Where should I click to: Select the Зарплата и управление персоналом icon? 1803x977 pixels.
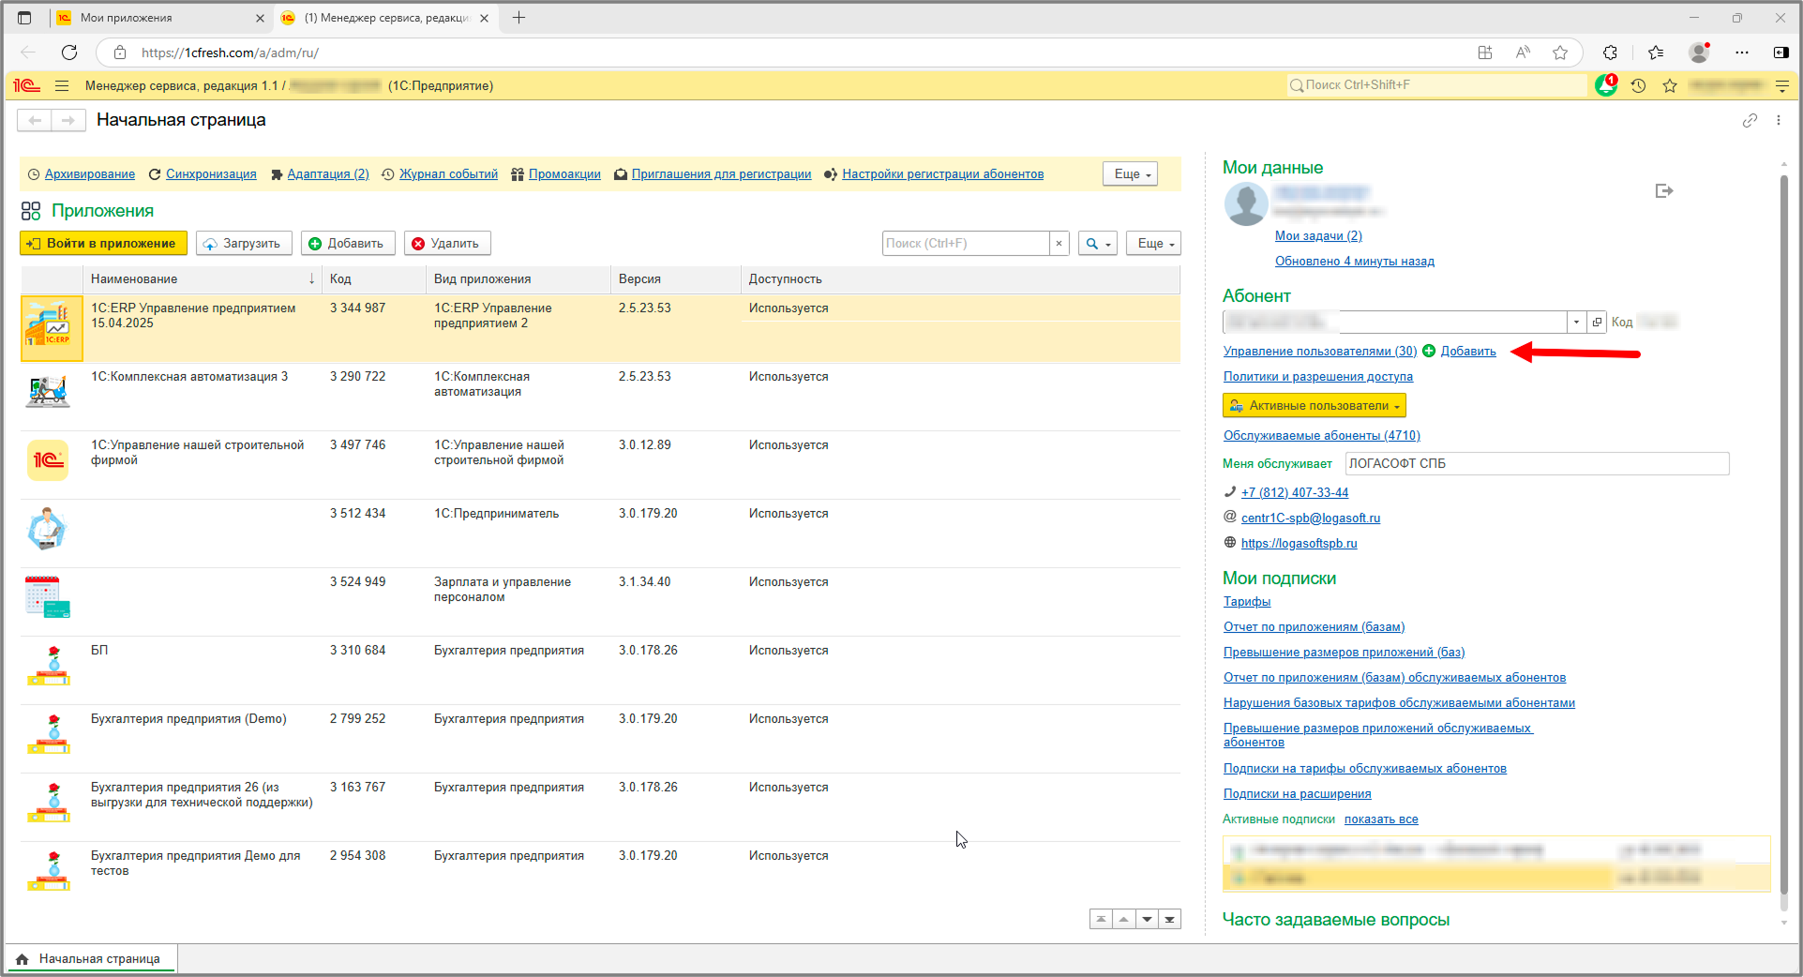[48, 597]
